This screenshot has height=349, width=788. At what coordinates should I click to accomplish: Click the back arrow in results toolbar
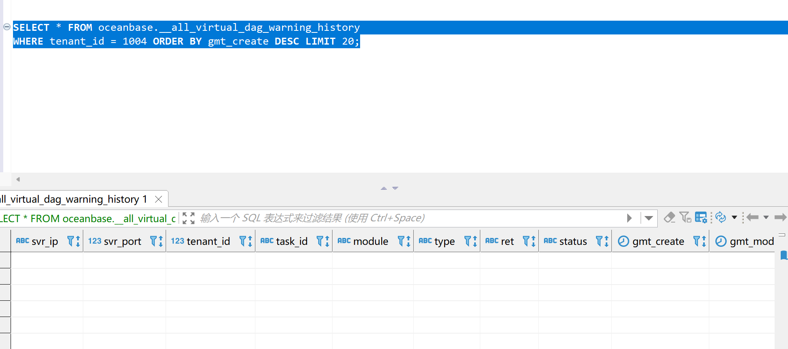click(752, 218)
